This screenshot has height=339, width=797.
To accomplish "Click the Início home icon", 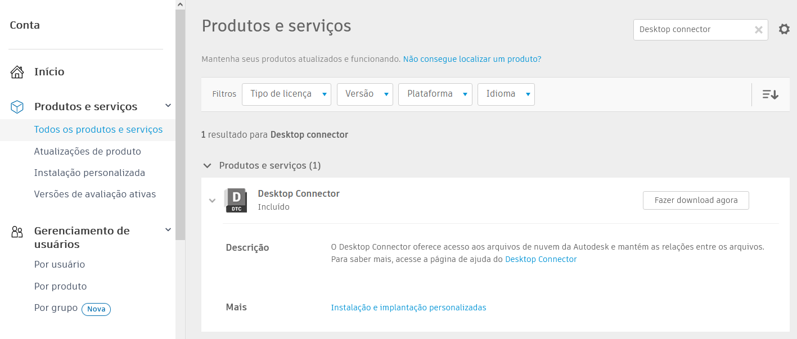I will pyautogui.click(x=17, y=72).
